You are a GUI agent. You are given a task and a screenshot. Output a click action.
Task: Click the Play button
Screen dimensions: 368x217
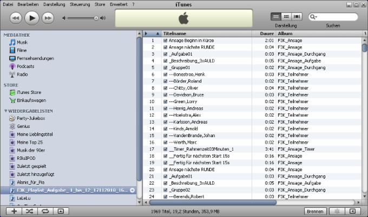tap(32, 18)
